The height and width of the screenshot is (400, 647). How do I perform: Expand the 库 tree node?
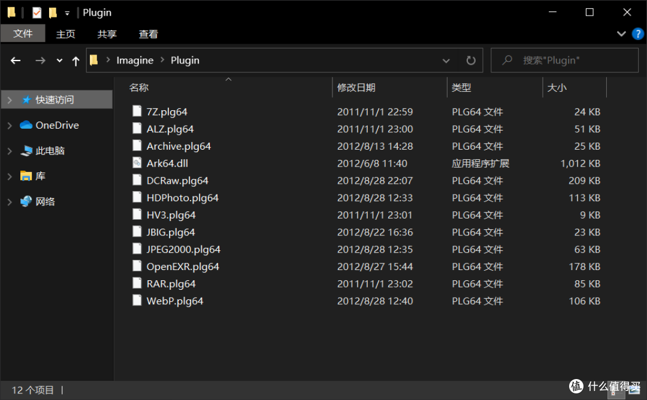tap(10, 177)
